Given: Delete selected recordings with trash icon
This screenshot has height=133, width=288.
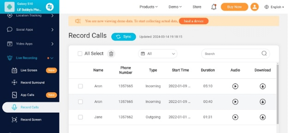Looking at the screenshot, I should coord(111,54).
